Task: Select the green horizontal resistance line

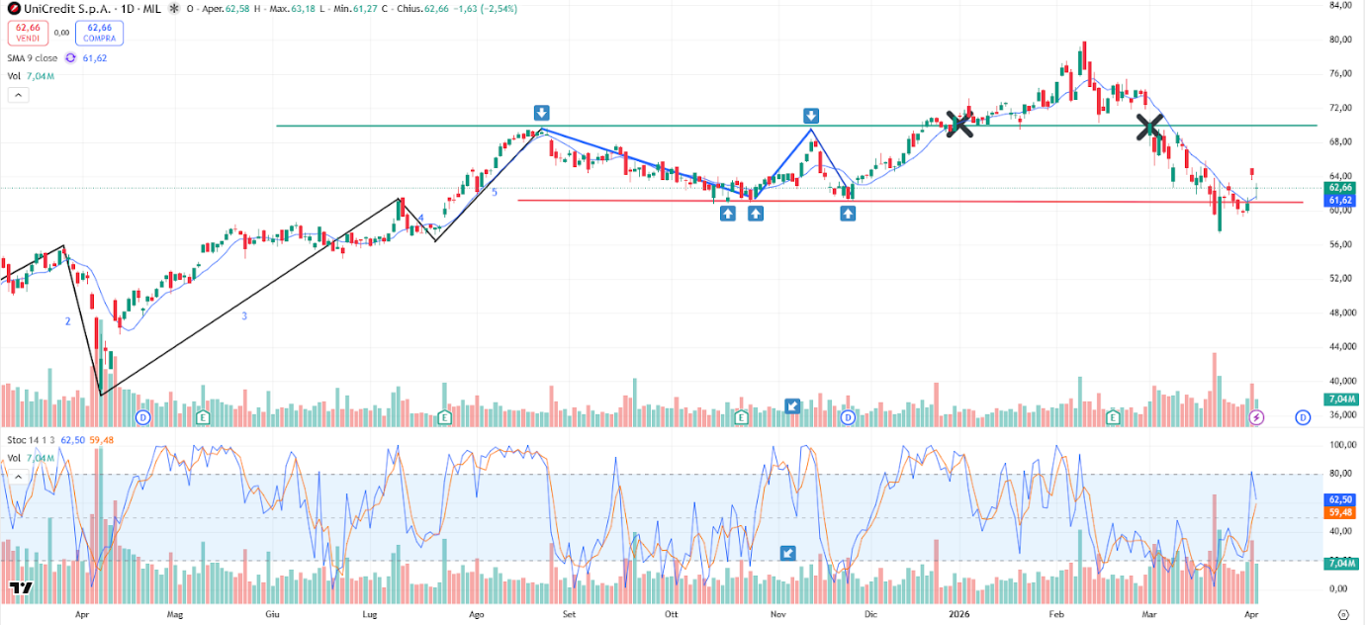Action: [396, 126]
